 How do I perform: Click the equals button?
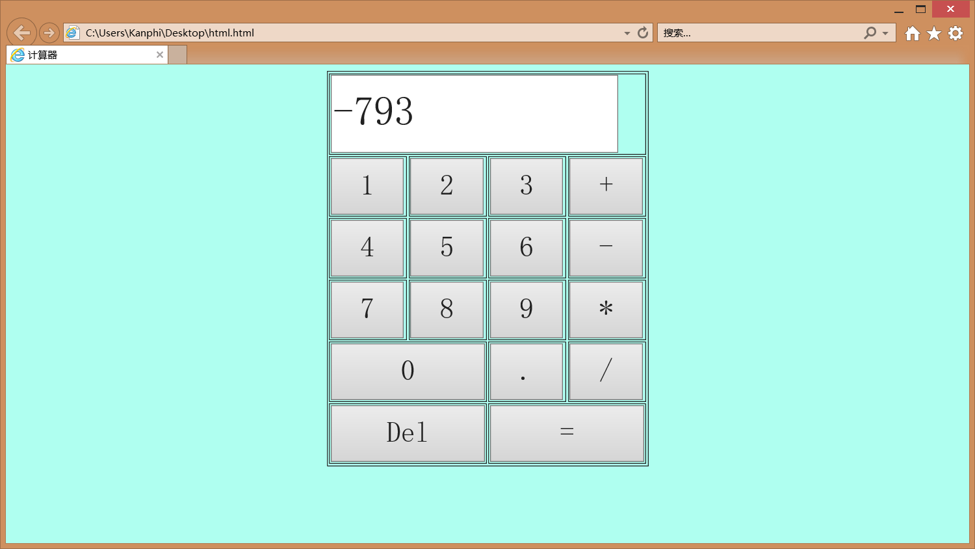[x=567, y=433]
